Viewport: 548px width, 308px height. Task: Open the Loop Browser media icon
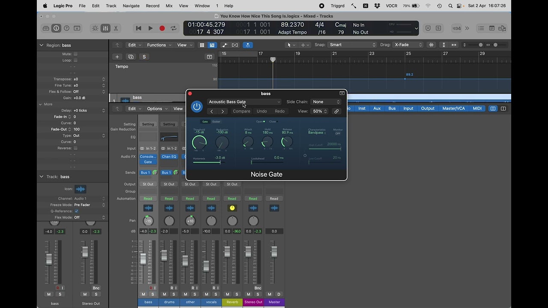502,28
